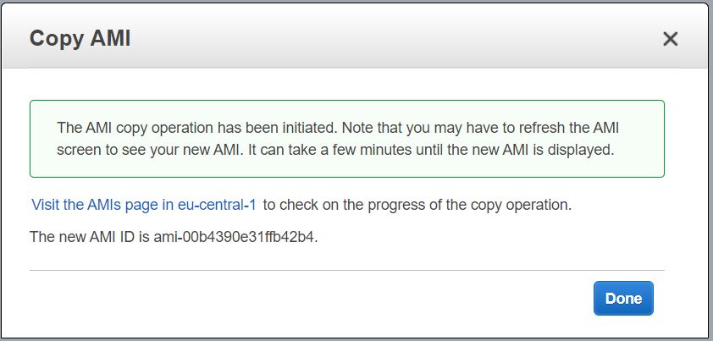Viewport: 713px width, 341px height.
Task: Click the Done button
Action: point(623,298)
